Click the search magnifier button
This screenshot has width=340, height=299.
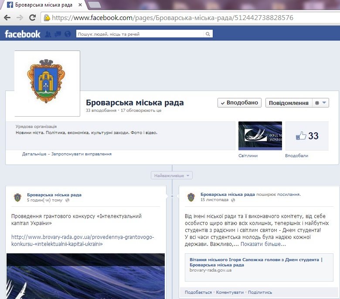[x=208, y=34]
